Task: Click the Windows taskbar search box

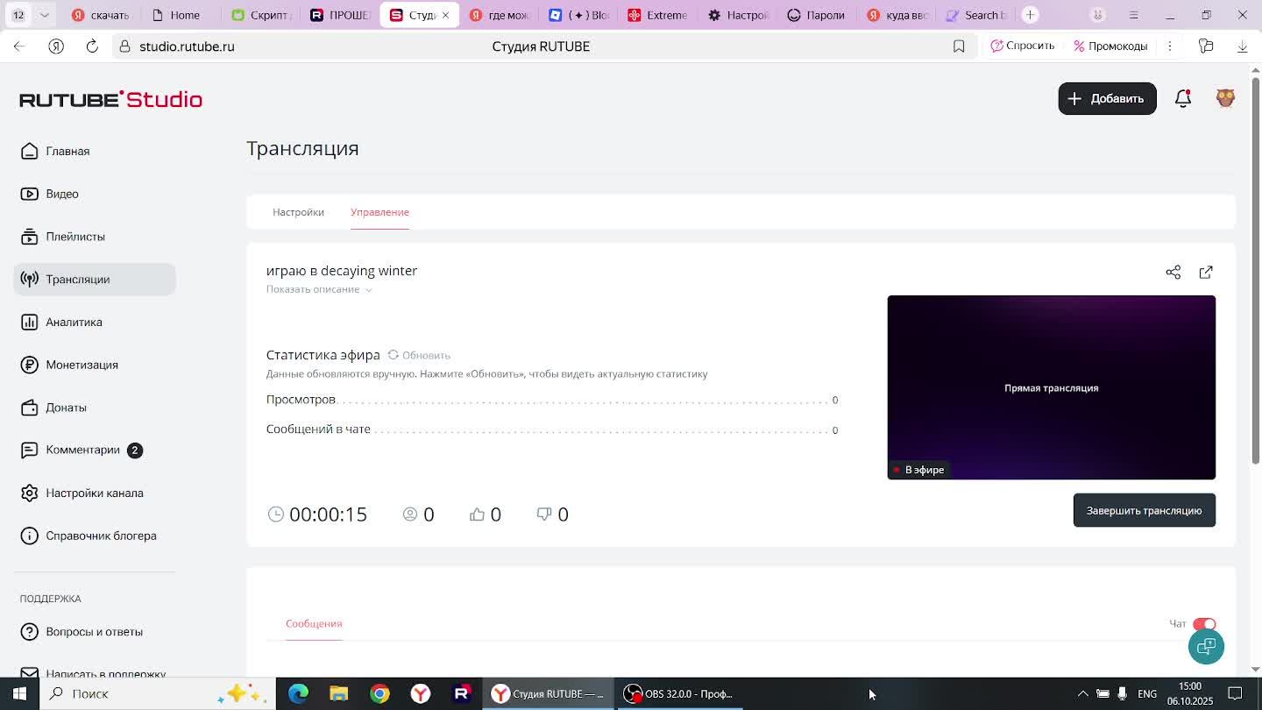Action: 158,693
